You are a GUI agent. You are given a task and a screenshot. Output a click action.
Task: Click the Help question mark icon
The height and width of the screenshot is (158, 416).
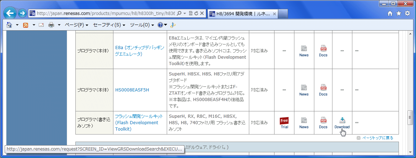coord(160,25)
